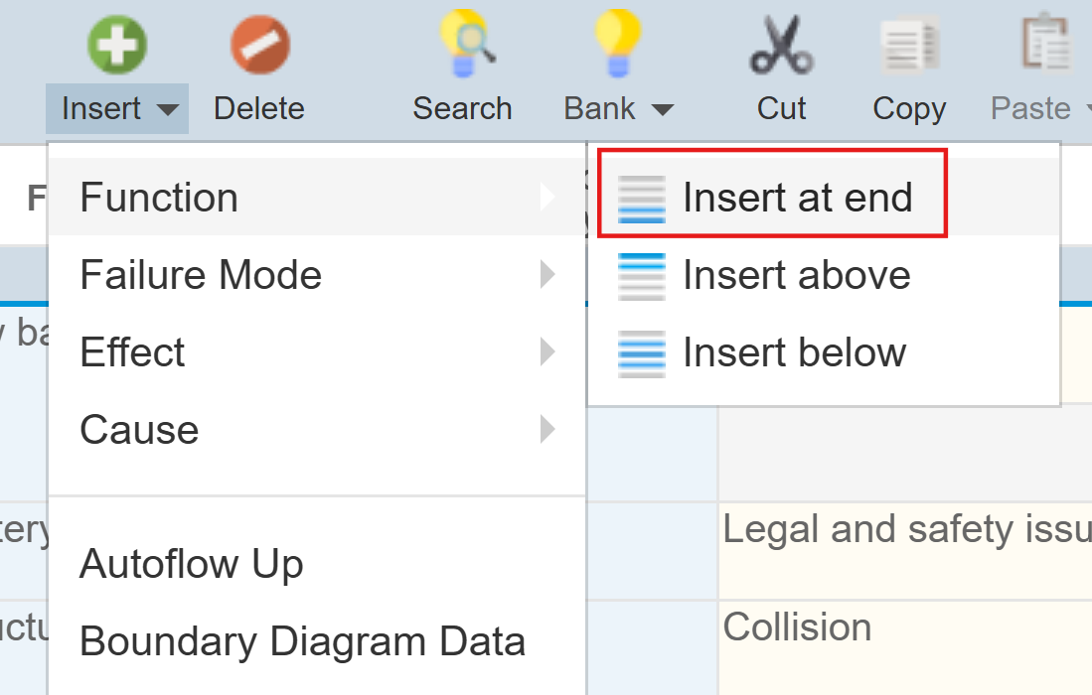Image resolution: width=1092 pixels, height=695 pixels.
Task: Choose Insert below from submenu
Action: point(794,352)
